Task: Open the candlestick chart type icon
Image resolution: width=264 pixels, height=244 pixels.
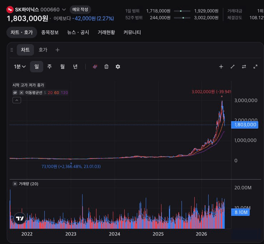Action: [x=95, y=67]
